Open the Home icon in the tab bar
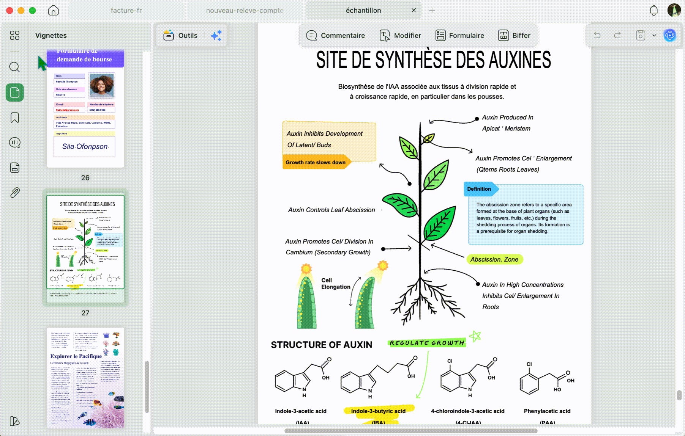 (x=54, y=10)
